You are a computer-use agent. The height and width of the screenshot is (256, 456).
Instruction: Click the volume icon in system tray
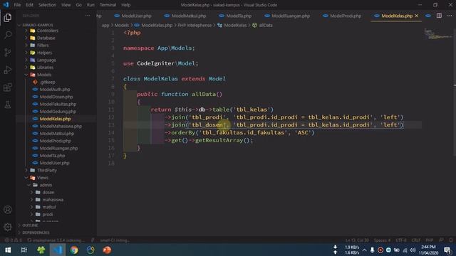[x=413, y=250]
